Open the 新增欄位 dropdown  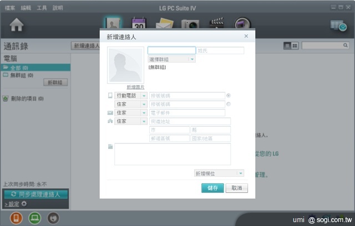click(219, 173)
